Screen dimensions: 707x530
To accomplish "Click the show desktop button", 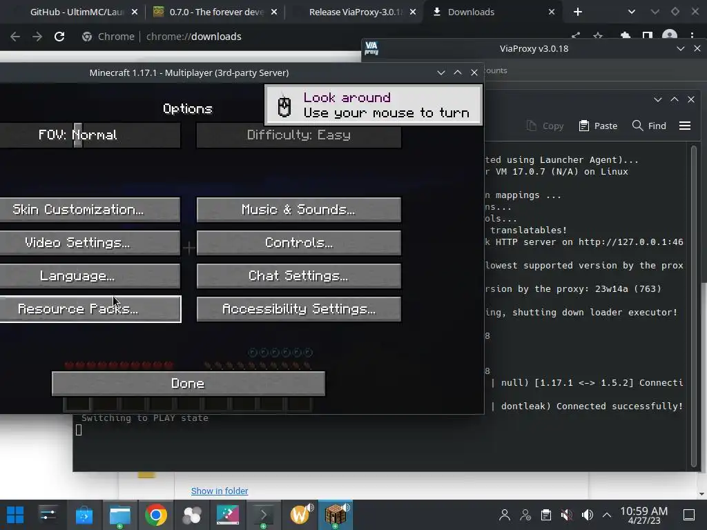I will pyautogui.click(x=689, y=515).
